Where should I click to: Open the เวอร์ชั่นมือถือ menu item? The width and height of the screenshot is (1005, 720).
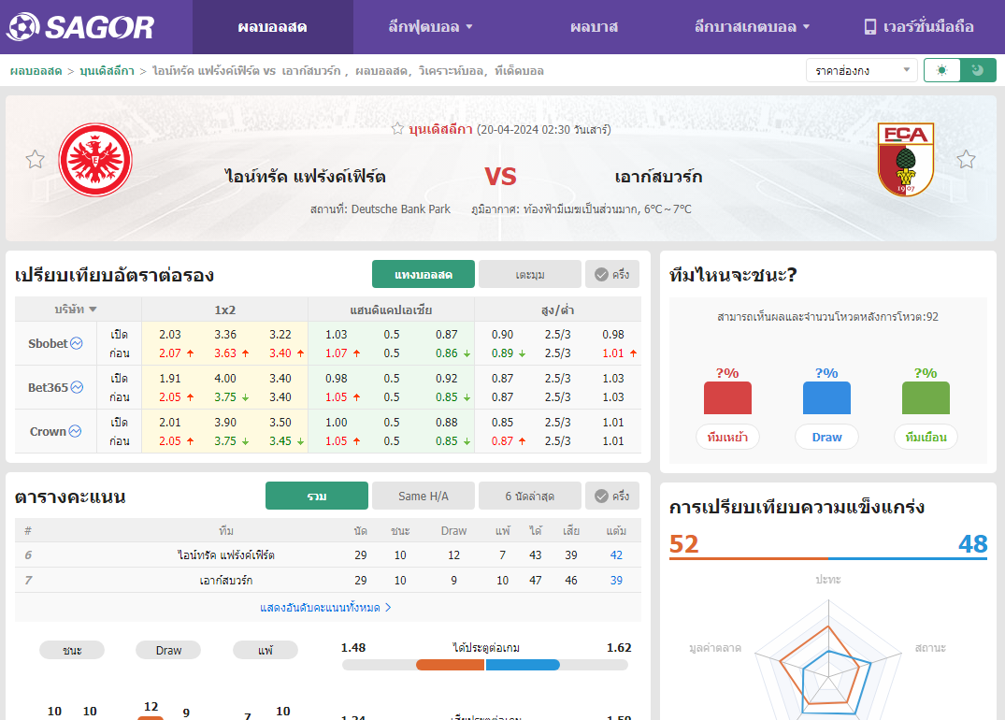click(918, 27)
